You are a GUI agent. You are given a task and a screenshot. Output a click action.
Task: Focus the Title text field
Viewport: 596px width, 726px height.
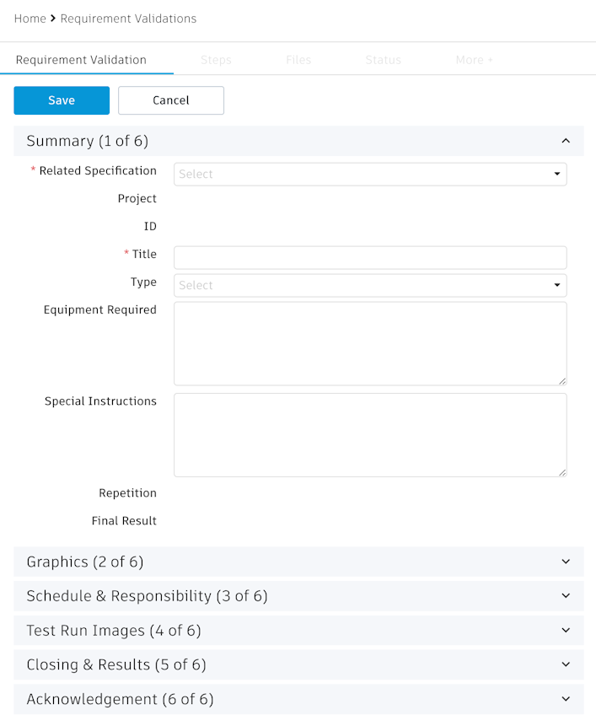click(370, 257)
